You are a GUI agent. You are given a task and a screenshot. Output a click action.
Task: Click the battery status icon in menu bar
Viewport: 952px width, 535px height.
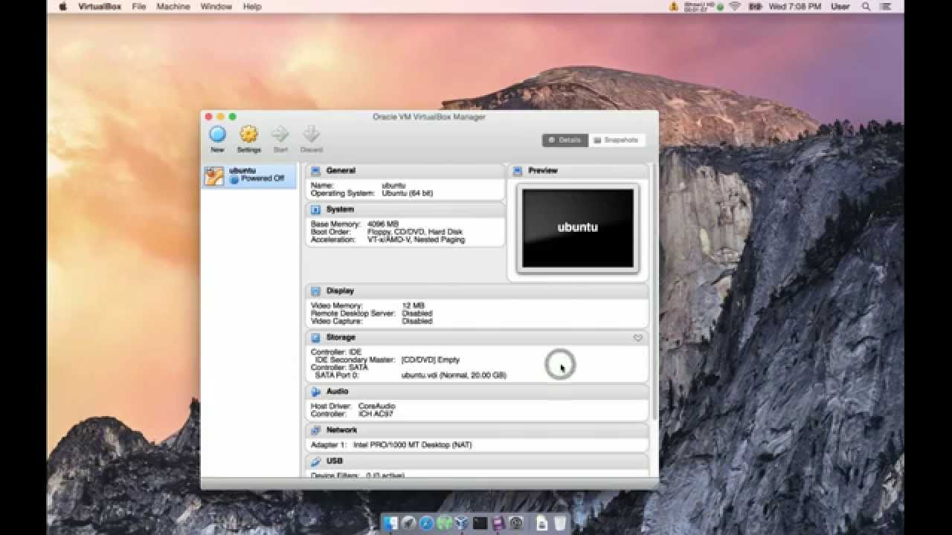pyautogui.click(x=755, y=7)
